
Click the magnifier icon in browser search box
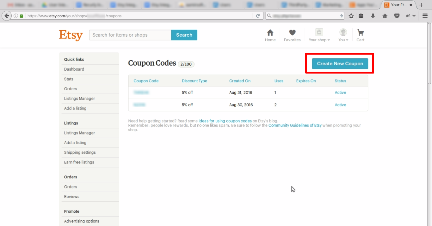point(269,16)
